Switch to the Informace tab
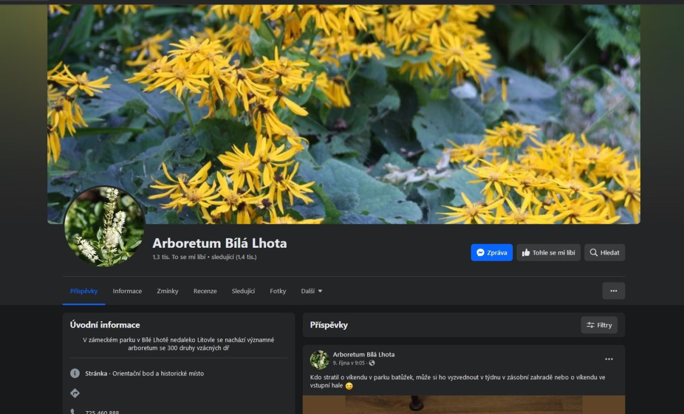 click(127, 291)
